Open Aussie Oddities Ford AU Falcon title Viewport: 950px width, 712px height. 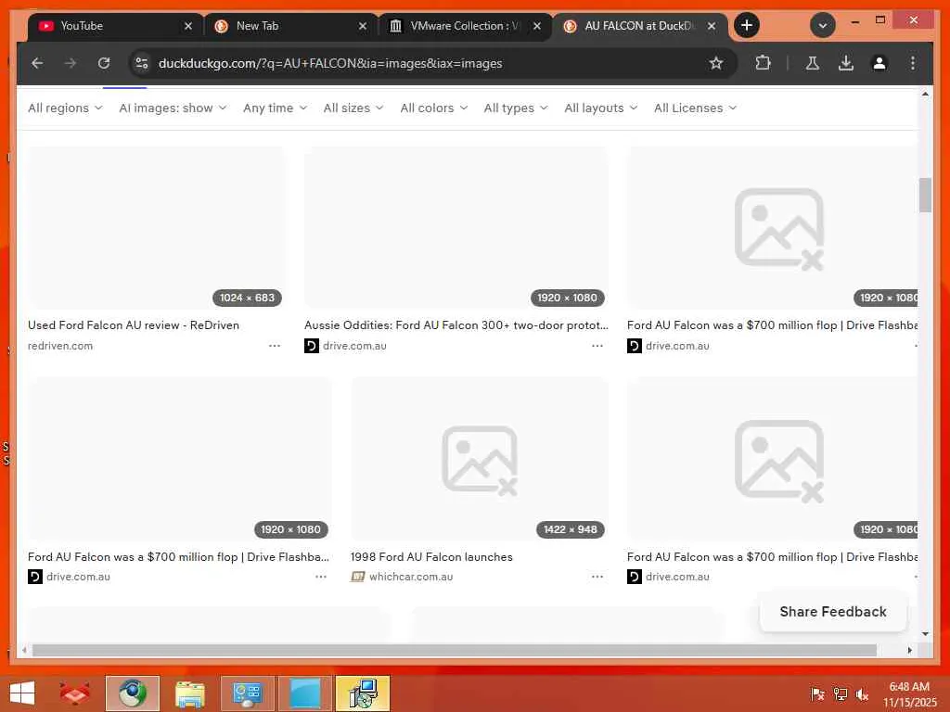click(456, 325)
